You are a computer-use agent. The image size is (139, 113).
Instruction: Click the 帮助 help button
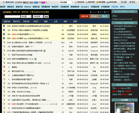132,2
